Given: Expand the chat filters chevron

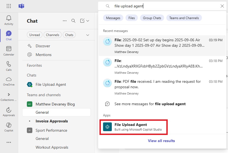Looking at the screenshot, I should click(x=88, y=35).
